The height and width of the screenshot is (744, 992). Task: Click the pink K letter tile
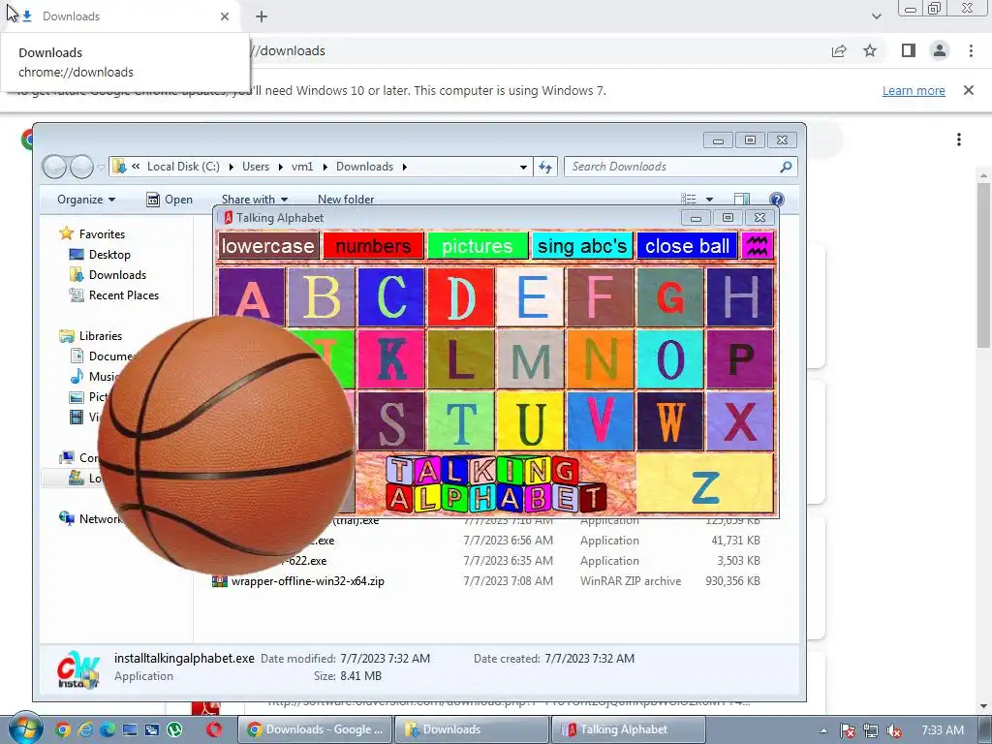[391, 358]
